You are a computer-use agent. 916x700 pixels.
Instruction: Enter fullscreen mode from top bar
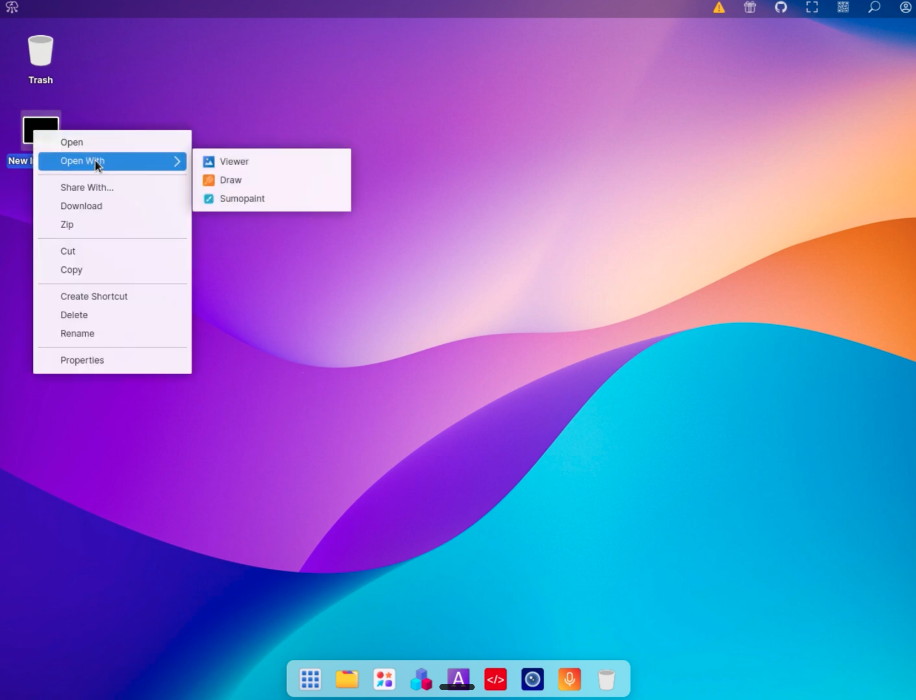tap(812, 7)
